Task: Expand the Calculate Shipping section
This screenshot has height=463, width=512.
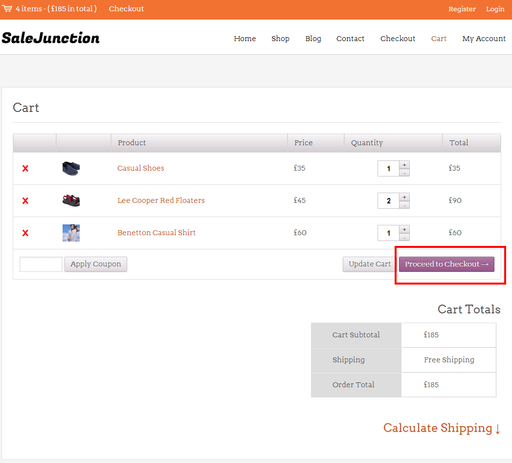Action: click(442, 428)
